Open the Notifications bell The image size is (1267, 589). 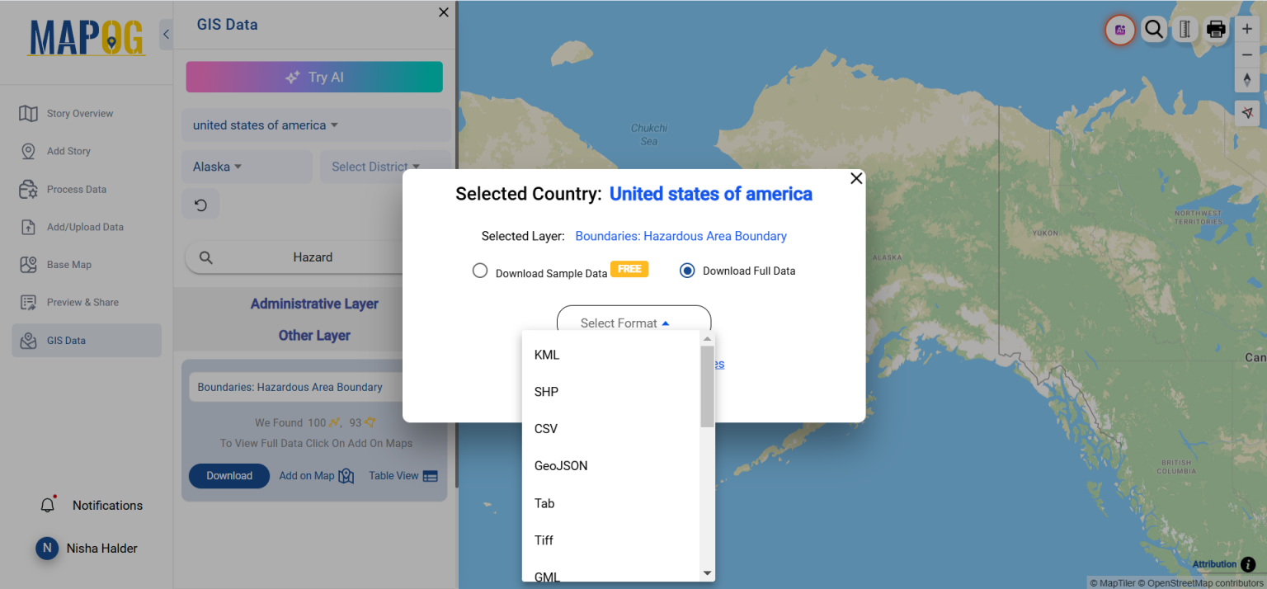tap(48, 505)
